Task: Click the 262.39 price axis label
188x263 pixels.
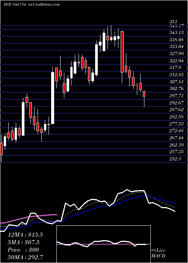Action: tap(176, 145)
